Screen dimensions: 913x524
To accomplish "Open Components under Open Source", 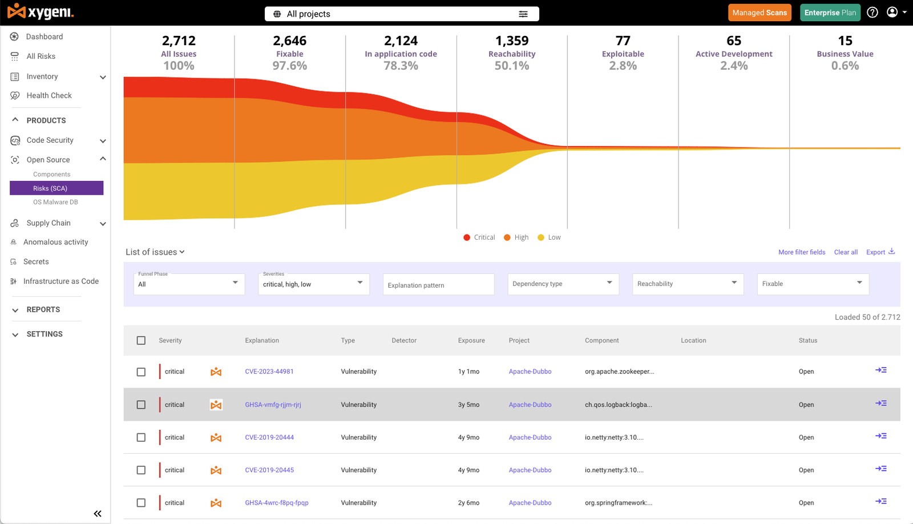I will click(x=52, y=175).
